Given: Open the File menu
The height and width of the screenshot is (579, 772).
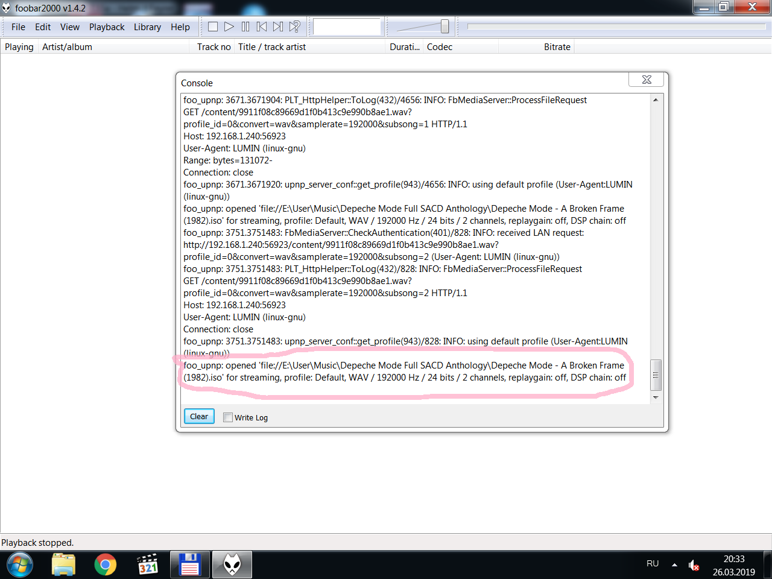Looking at the screenshot, I should pyautogui.click(x=18, y=27).
